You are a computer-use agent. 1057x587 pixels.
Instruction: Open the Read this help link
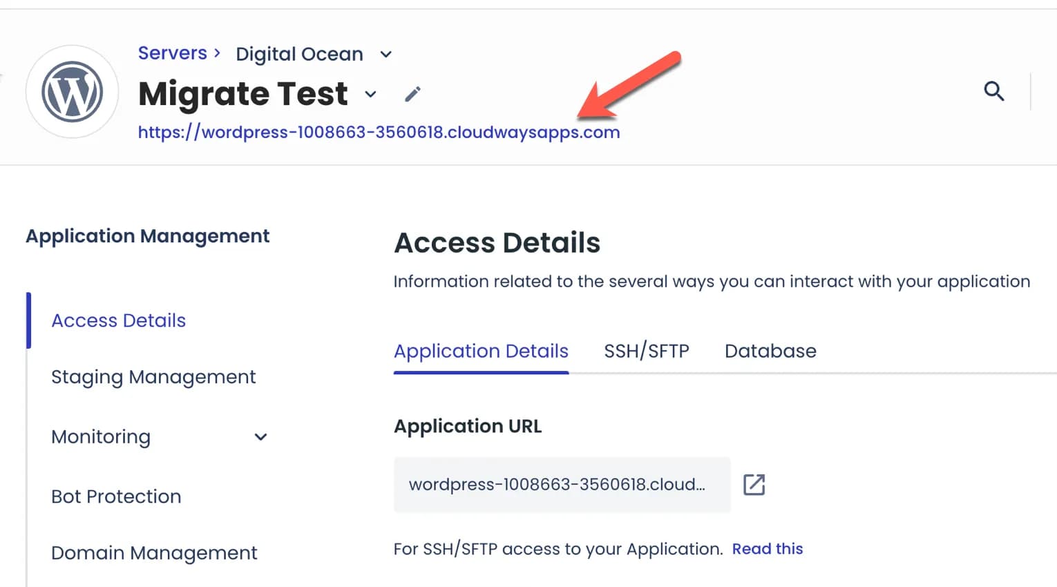(767, 548)
